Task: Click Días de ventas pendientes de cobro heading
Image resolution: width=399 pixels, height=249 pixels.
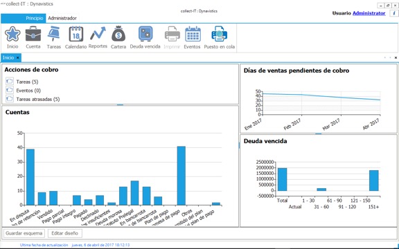Action: 296,71
